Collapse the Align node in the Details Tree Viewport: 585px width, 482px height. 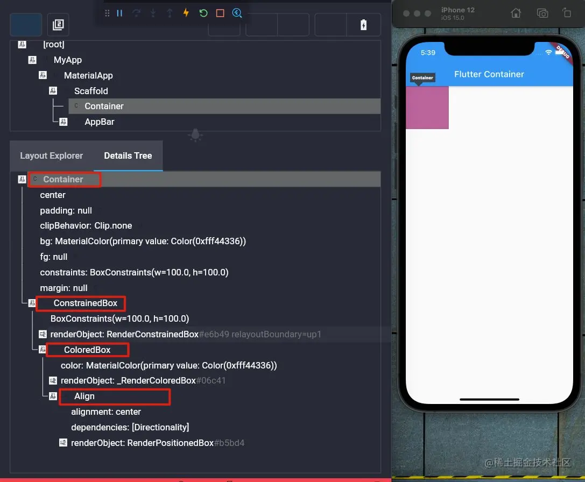[53, 396]
